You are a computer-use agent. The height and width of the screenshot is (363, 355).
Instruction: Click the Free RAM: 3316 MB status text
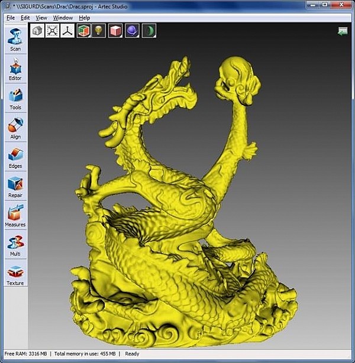(x=25, y=354)
